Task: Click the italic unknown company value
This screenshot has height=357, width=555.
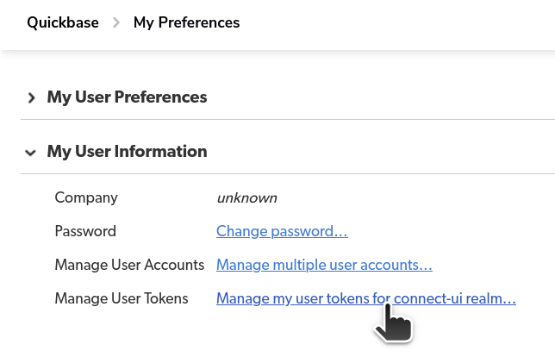Action: (247, 198)
